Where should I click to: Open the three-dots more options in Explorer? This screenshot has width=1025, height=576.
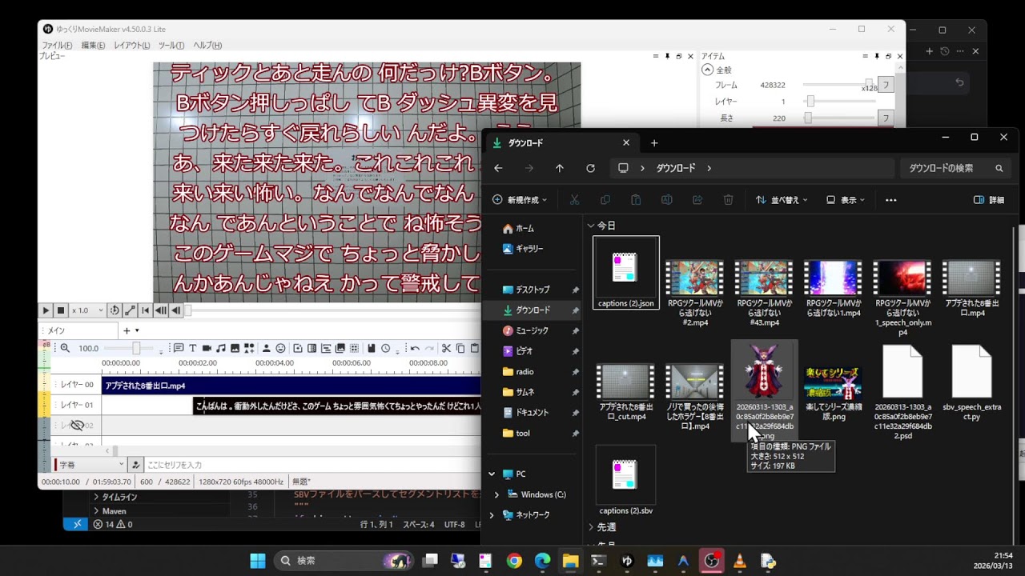point(890,200)
